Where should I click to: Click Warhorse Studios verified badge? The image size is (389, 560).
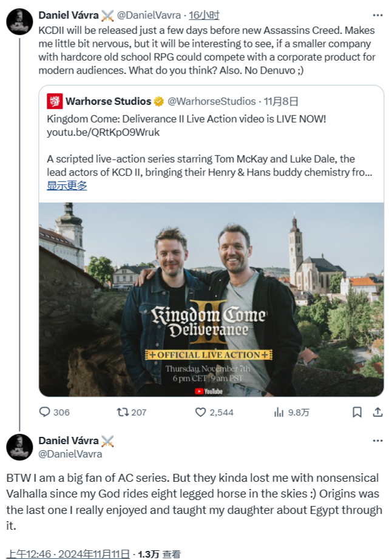coord(158,101)
